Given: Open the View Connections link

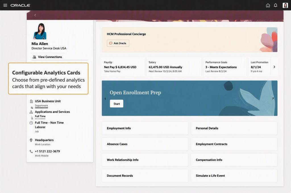Looking at the screenshot, I should [50, 57].
